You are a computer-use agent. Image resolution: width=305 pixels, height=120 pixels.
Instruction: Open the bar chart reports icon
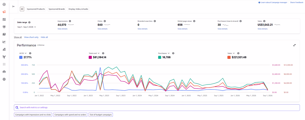tap(4, 49)
